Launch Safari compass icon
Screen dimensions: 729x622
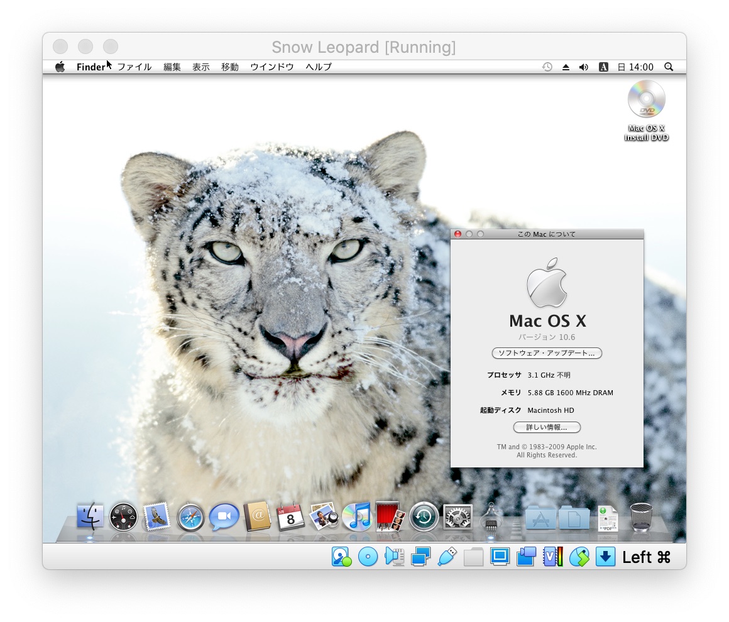(x=190, y=516)
